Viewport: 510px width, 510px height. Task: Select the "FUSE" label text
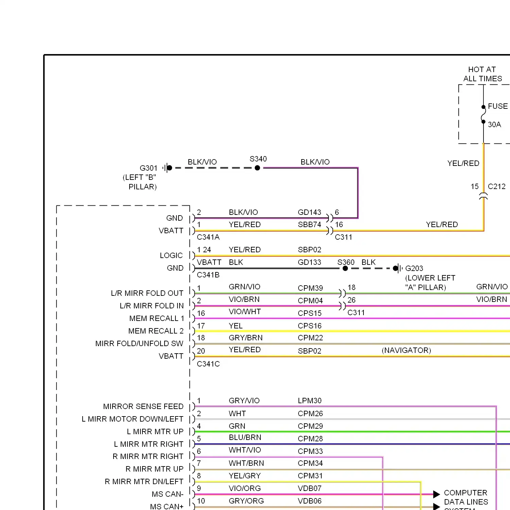pos(498,106)
